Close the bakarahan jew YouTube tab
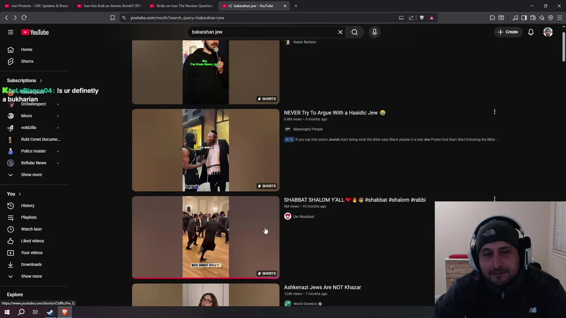Screen dimensions: 566x318 coord(285,6)
